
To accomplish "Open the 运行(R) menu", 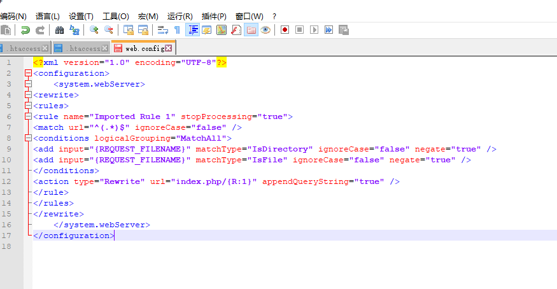I will tap(180, 17).
